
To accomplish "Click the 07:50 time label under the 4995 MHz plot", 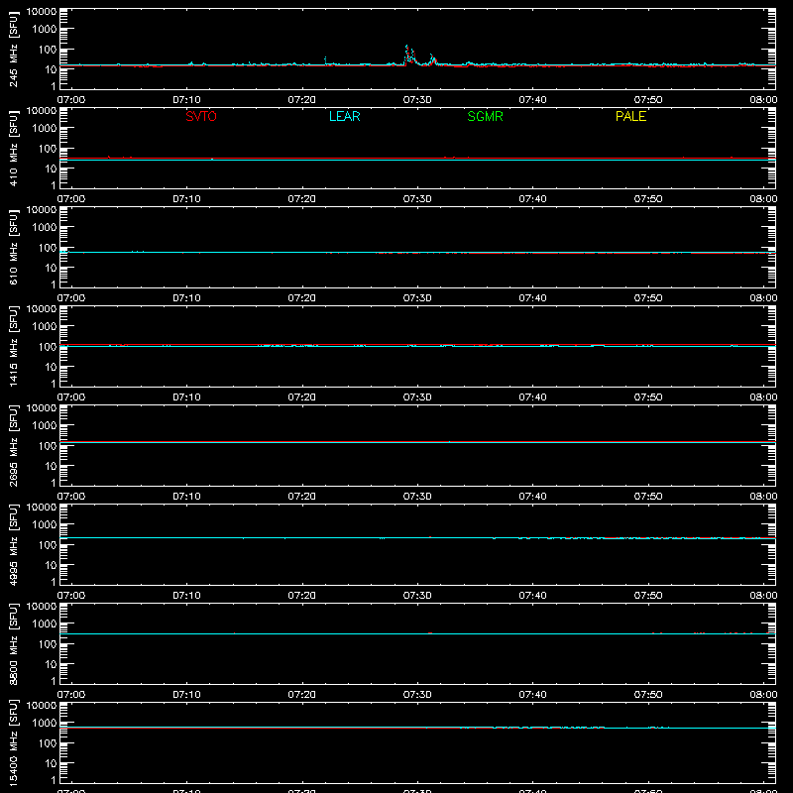I will [648, 596].
